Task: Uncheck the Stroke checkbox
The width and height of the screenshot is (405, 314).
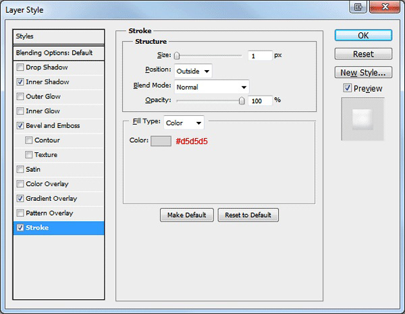Action: [20, 228]
